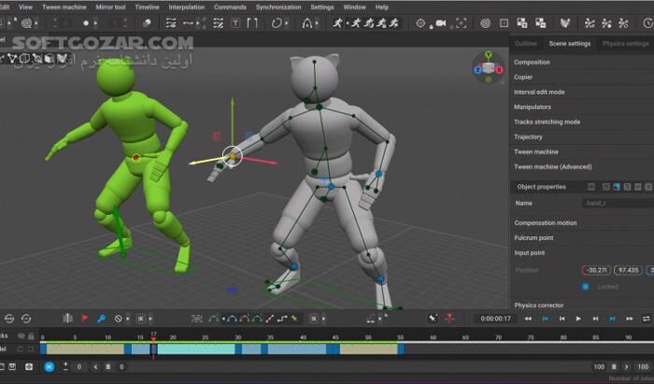654x384 pixels.
Task: Select the T text icon in top toolbar
Action: point(234,22)
